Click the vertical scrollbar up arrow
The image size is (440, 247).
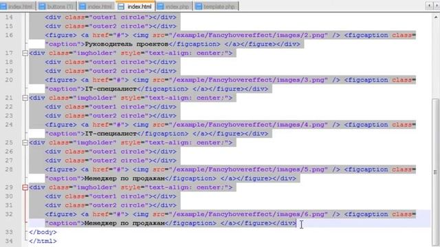pos(436,17)
